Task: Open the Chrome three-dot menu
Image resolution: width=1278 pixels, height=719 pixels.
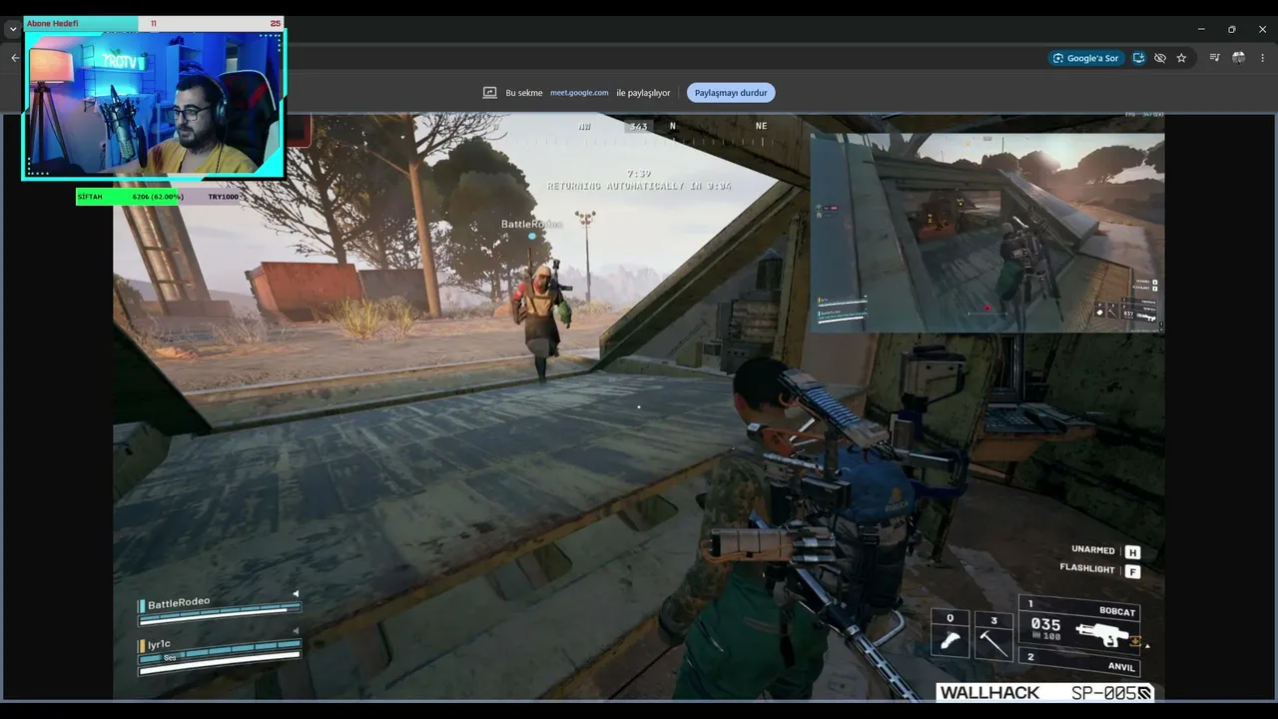Action: coord(1262,58)
